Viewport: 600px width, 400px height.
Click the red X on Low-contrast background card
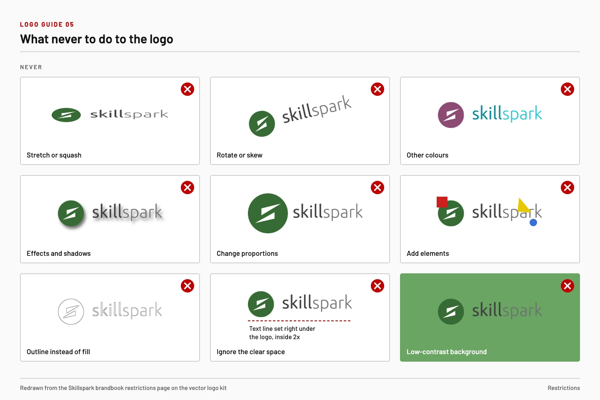point(567,286)
